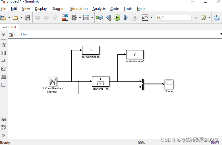Select the Scope block
Image resolution: width=222 pixels, height=145 pixels.
coord(169,84)
